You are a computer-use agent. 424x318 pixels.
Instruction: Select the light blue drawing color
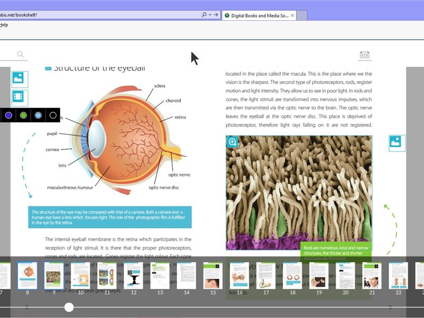pos(37,114)
